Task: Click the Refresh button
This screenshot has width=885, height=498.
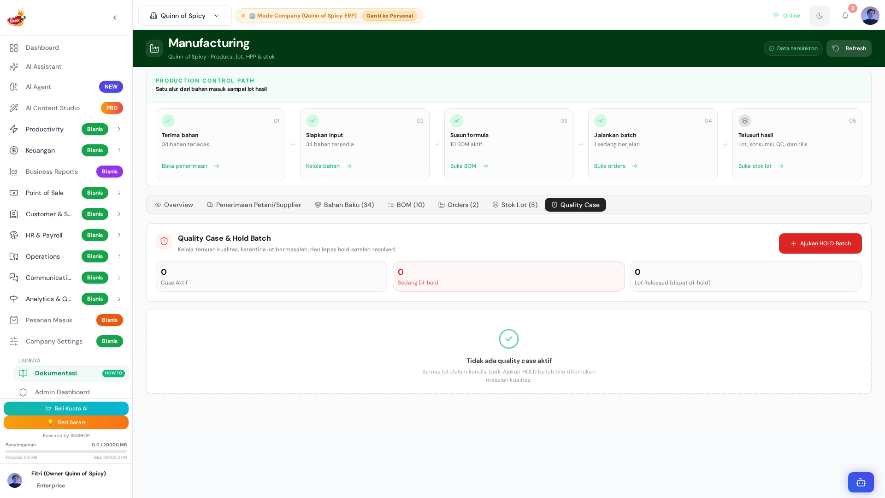Action: click(849, 48)
